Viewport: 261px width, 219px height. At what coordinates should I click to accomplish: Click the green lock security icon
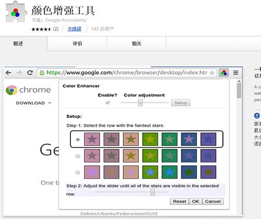click(42, 73)
